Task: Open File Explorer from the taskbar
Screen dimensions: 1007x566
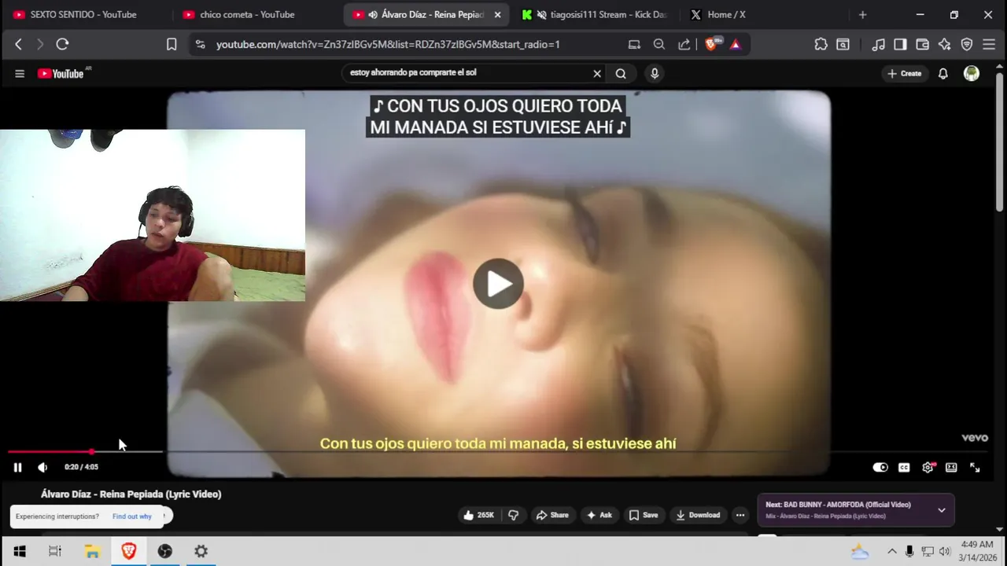Action: pos(92,552)
